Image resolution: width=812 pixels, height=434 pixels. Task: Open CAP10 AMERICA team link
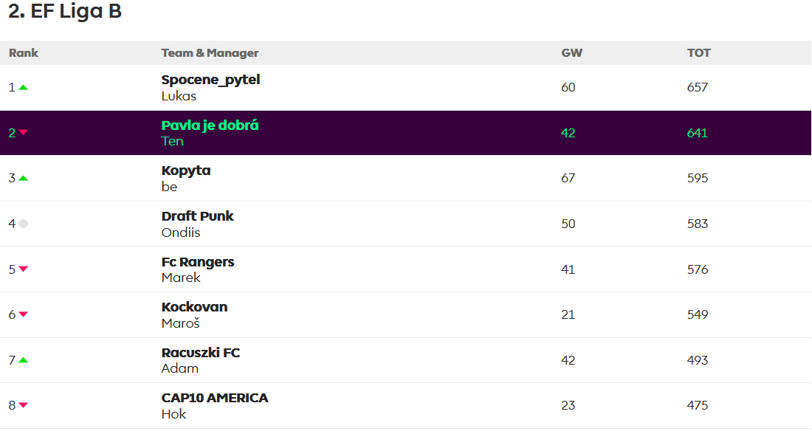(215, 398)
